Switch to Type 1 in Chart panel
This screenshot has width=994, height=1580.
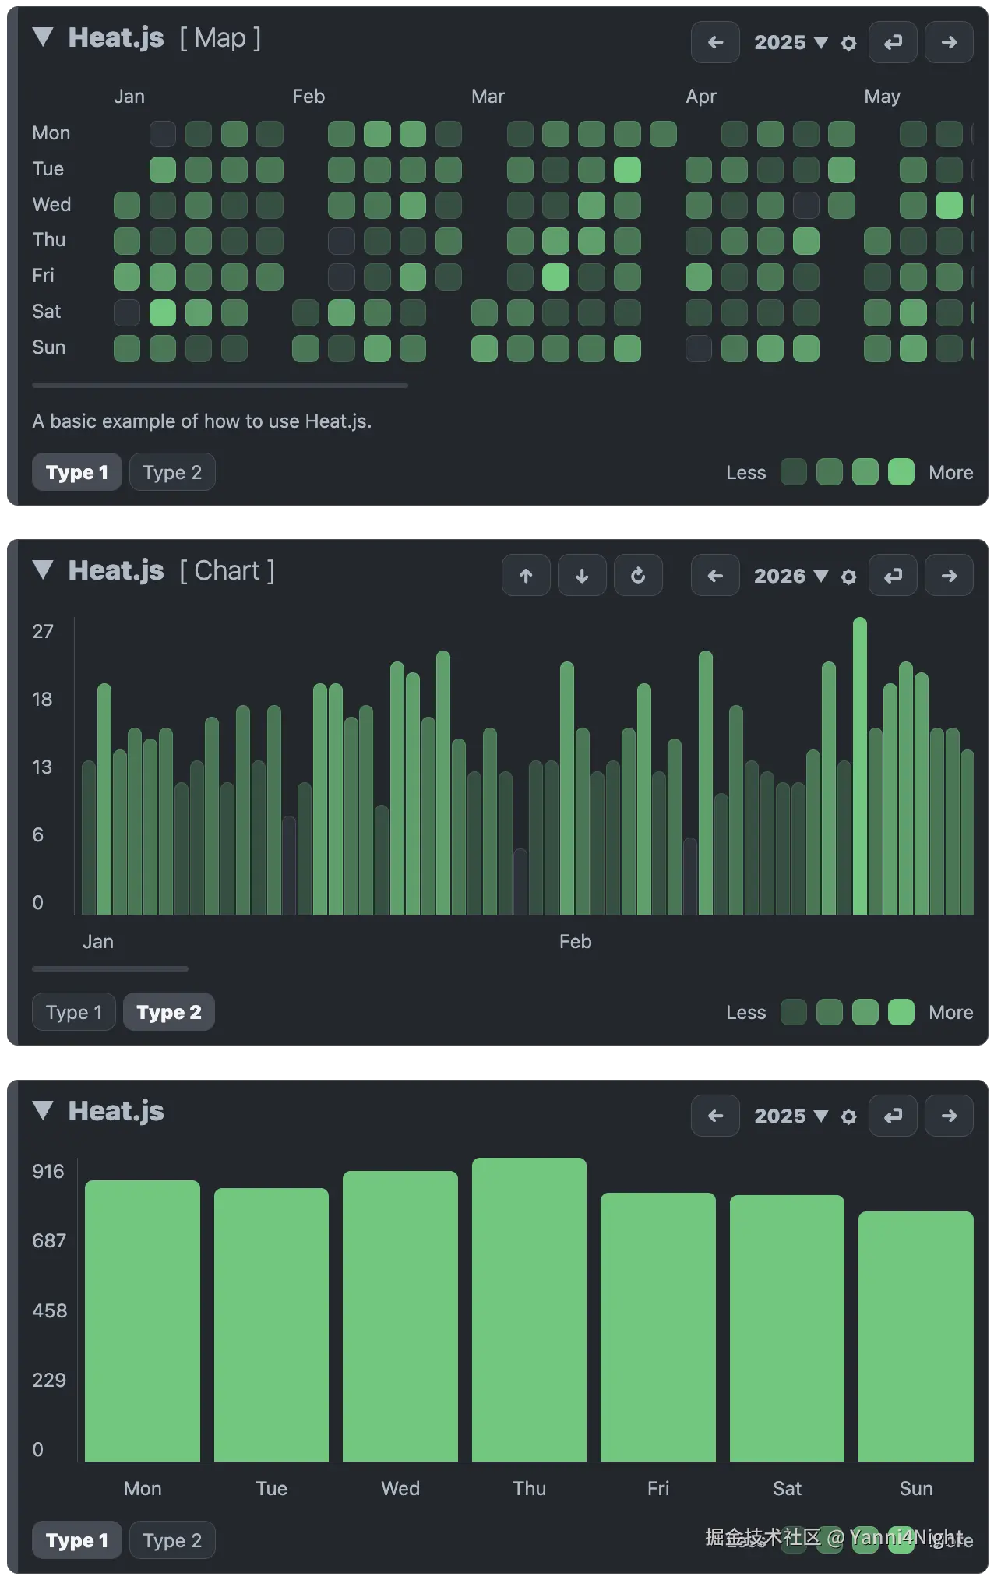point(74,1012)
